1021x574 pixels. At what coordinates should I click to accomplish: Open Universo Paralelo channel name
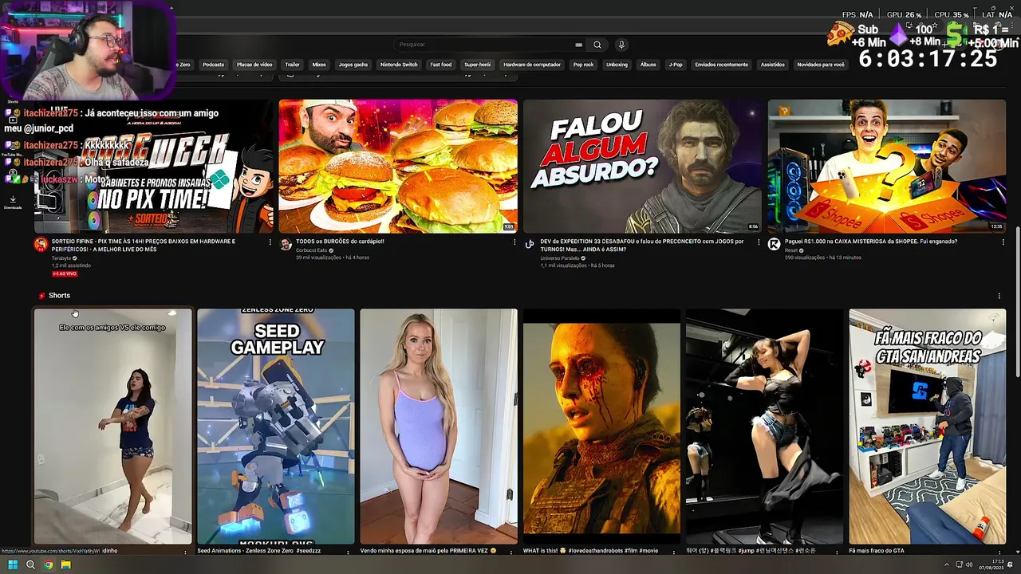pos(560,258)
